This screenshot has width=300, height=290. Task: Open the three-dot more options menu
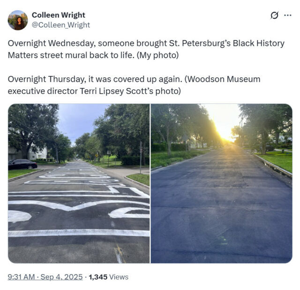click(287, 15)
